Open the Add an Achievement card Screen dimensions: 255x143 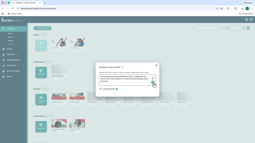coord(59,72)
